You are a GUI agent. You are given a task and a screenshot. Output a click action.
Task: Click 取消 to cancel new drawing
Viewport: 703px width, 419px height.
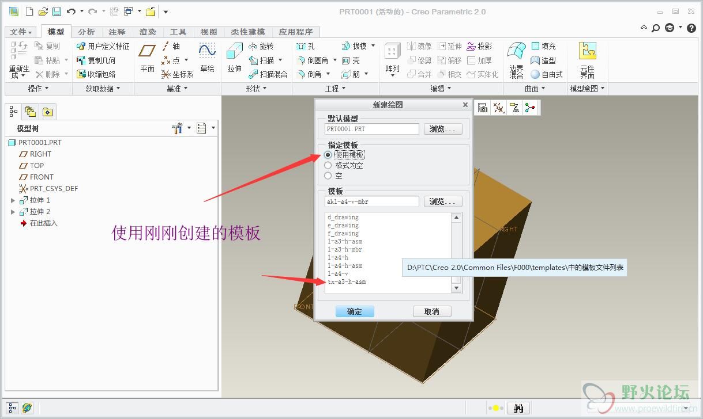pos(432,311)
